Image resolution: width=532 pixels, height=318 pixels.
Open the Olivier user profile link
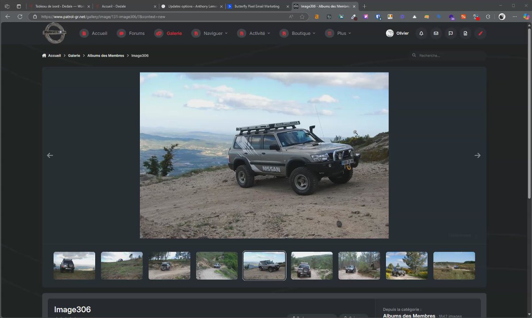coord(397,33)
